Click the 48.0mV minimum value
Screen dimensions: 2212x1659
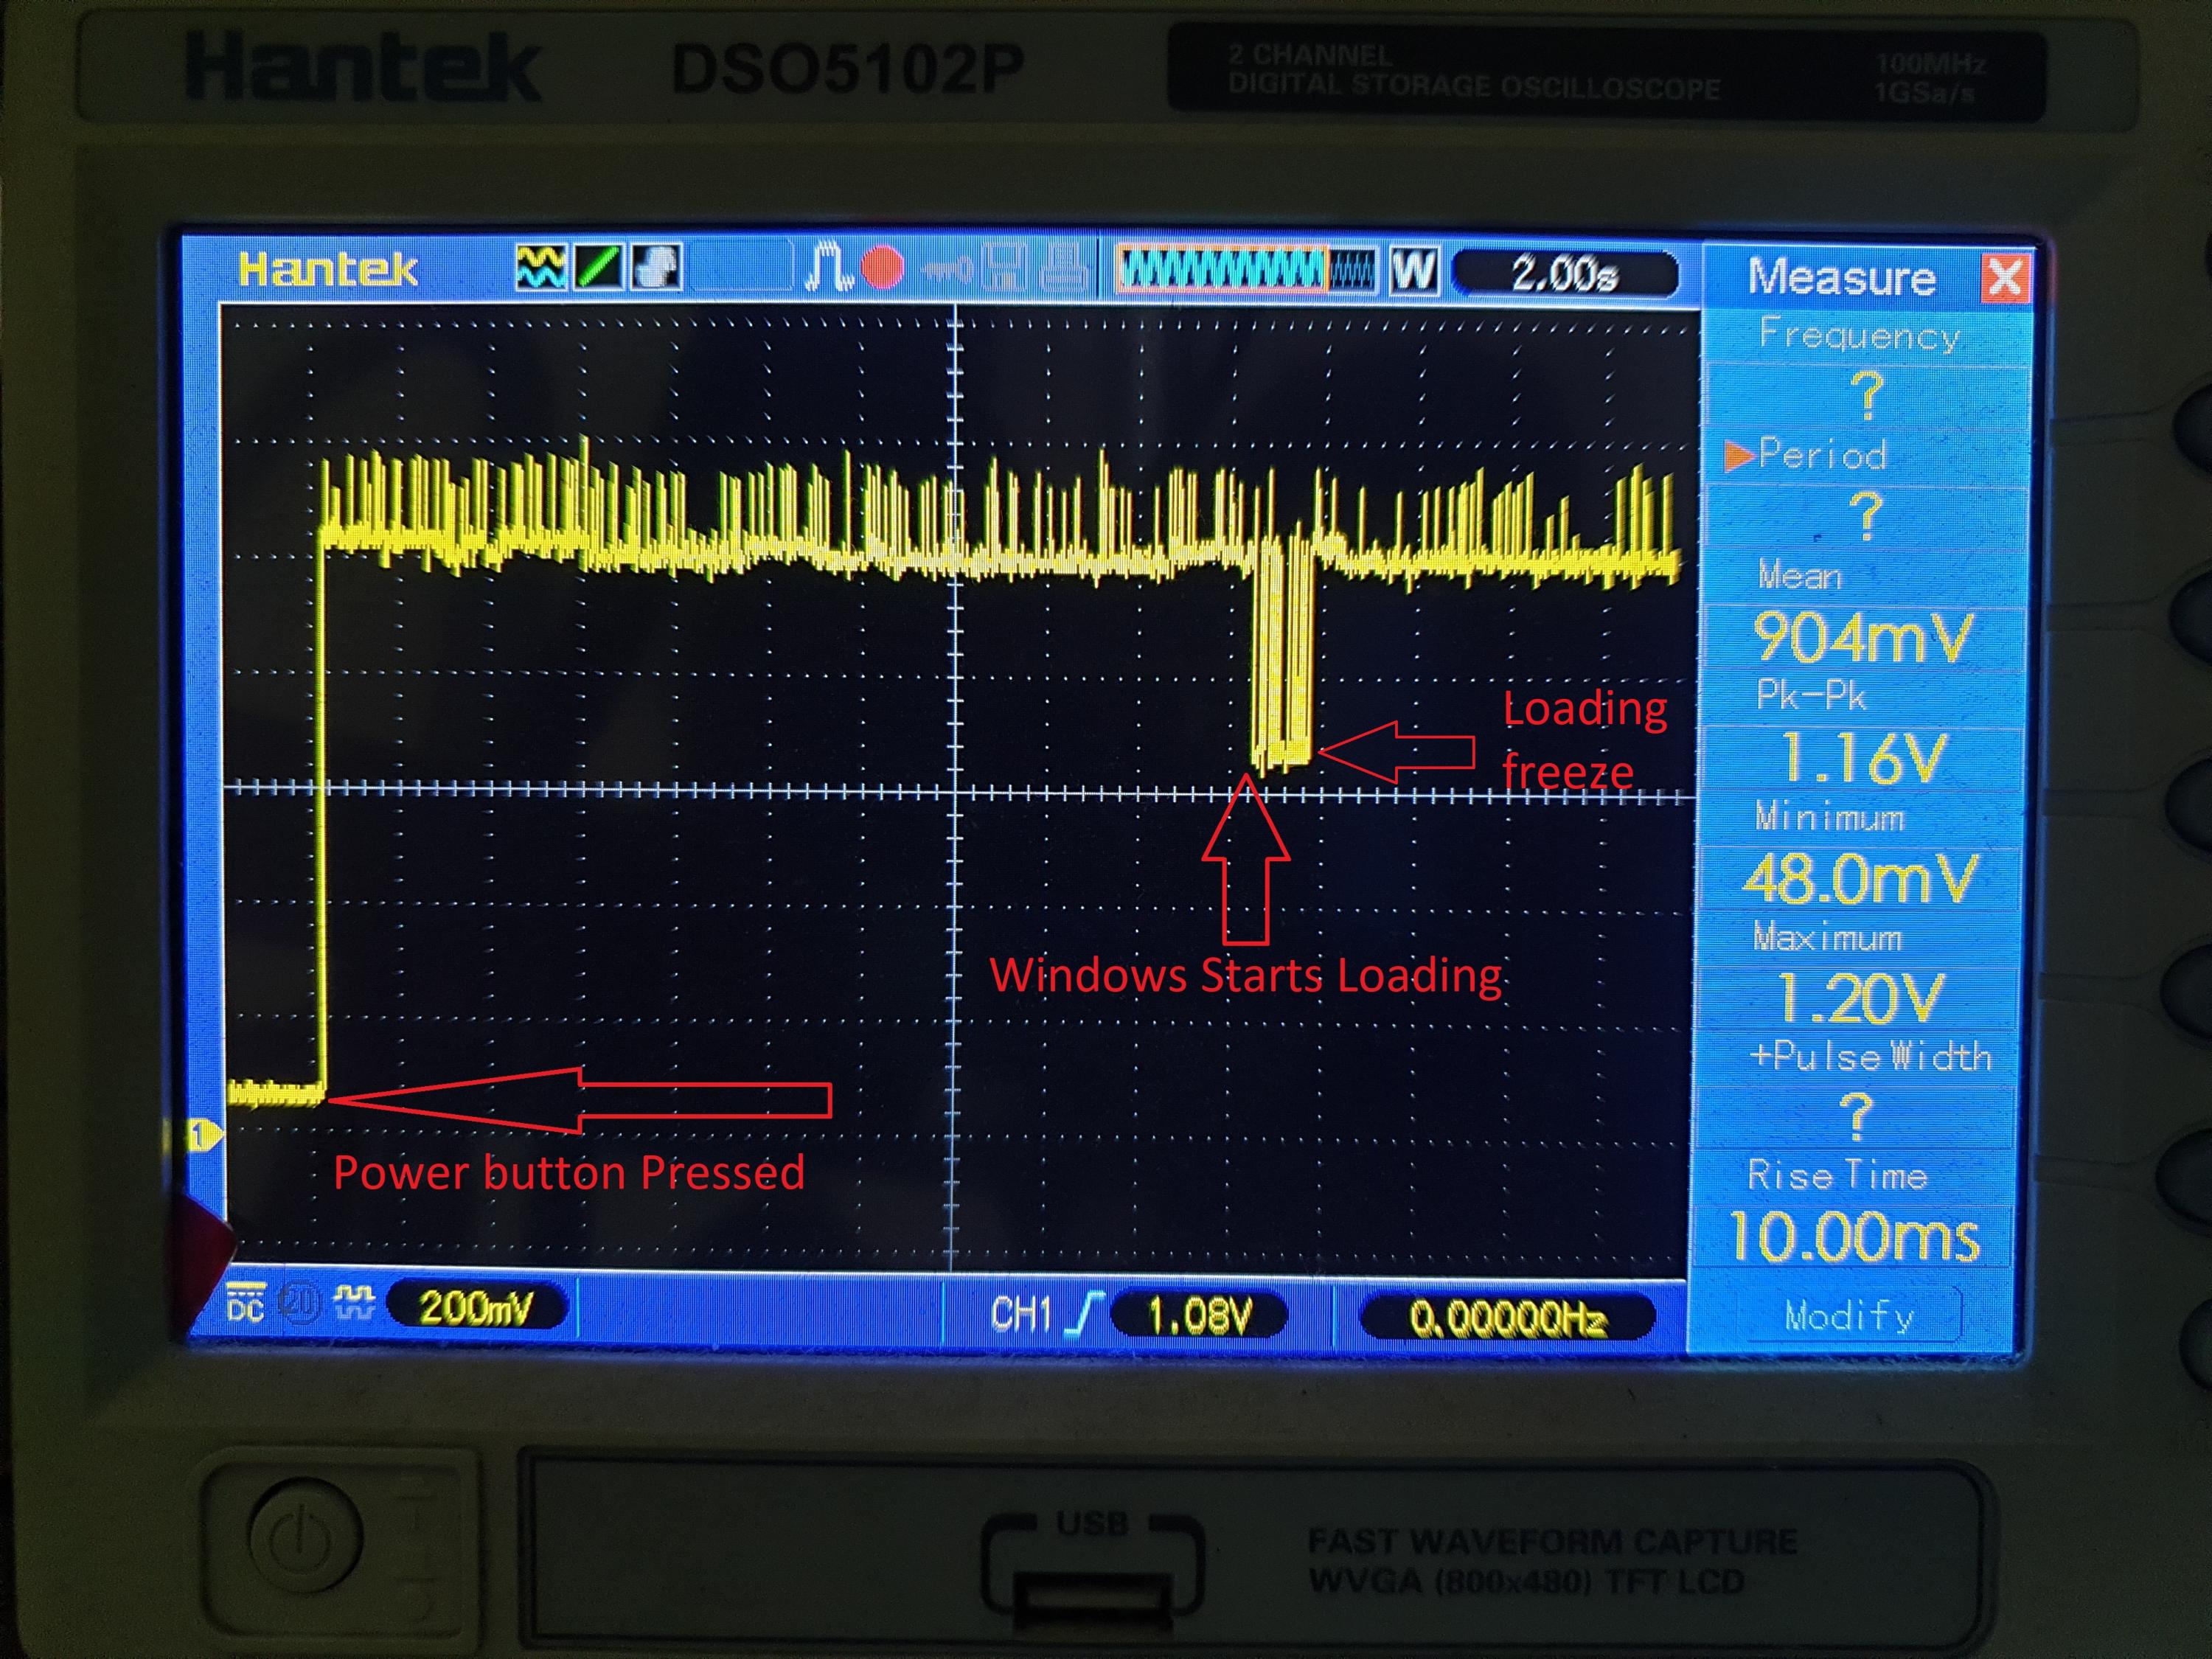click(1860, 878)
